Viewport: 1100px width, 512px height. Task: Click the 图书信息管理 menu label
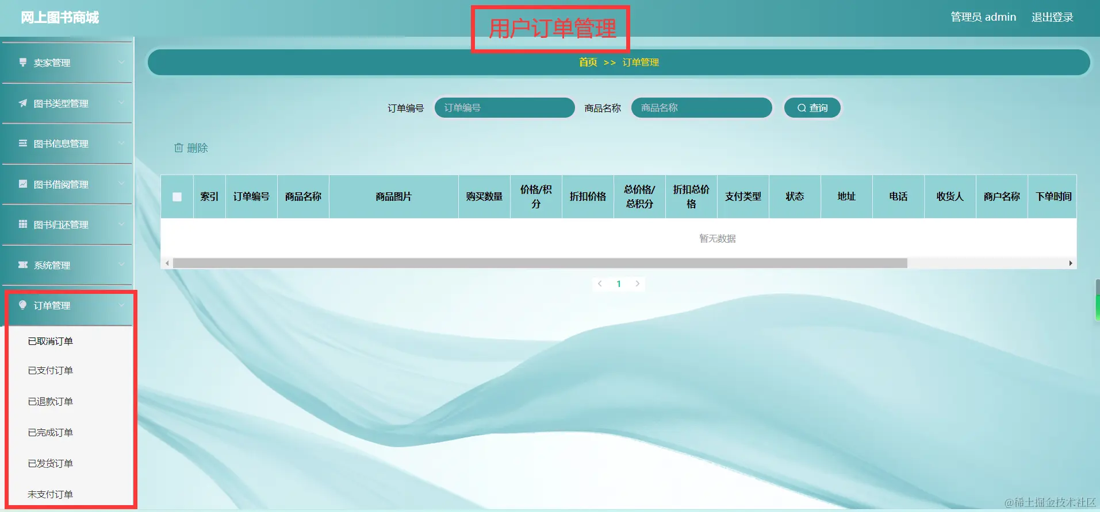click(61, 143)
